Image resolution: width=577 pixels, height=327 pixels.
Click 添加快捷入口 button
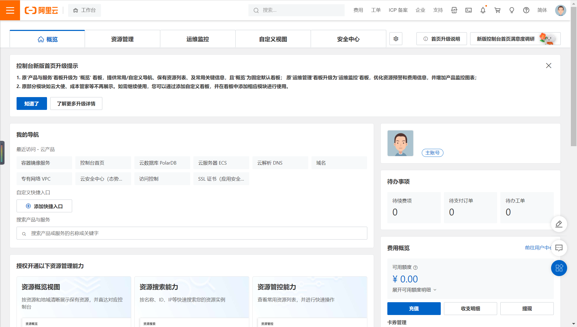pyautogui.click(x=44, y=206)
